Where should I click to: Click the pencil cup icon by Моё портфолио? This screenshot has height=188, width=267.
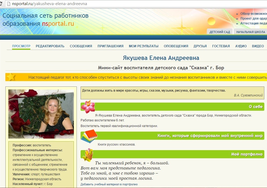pos(88,155)
